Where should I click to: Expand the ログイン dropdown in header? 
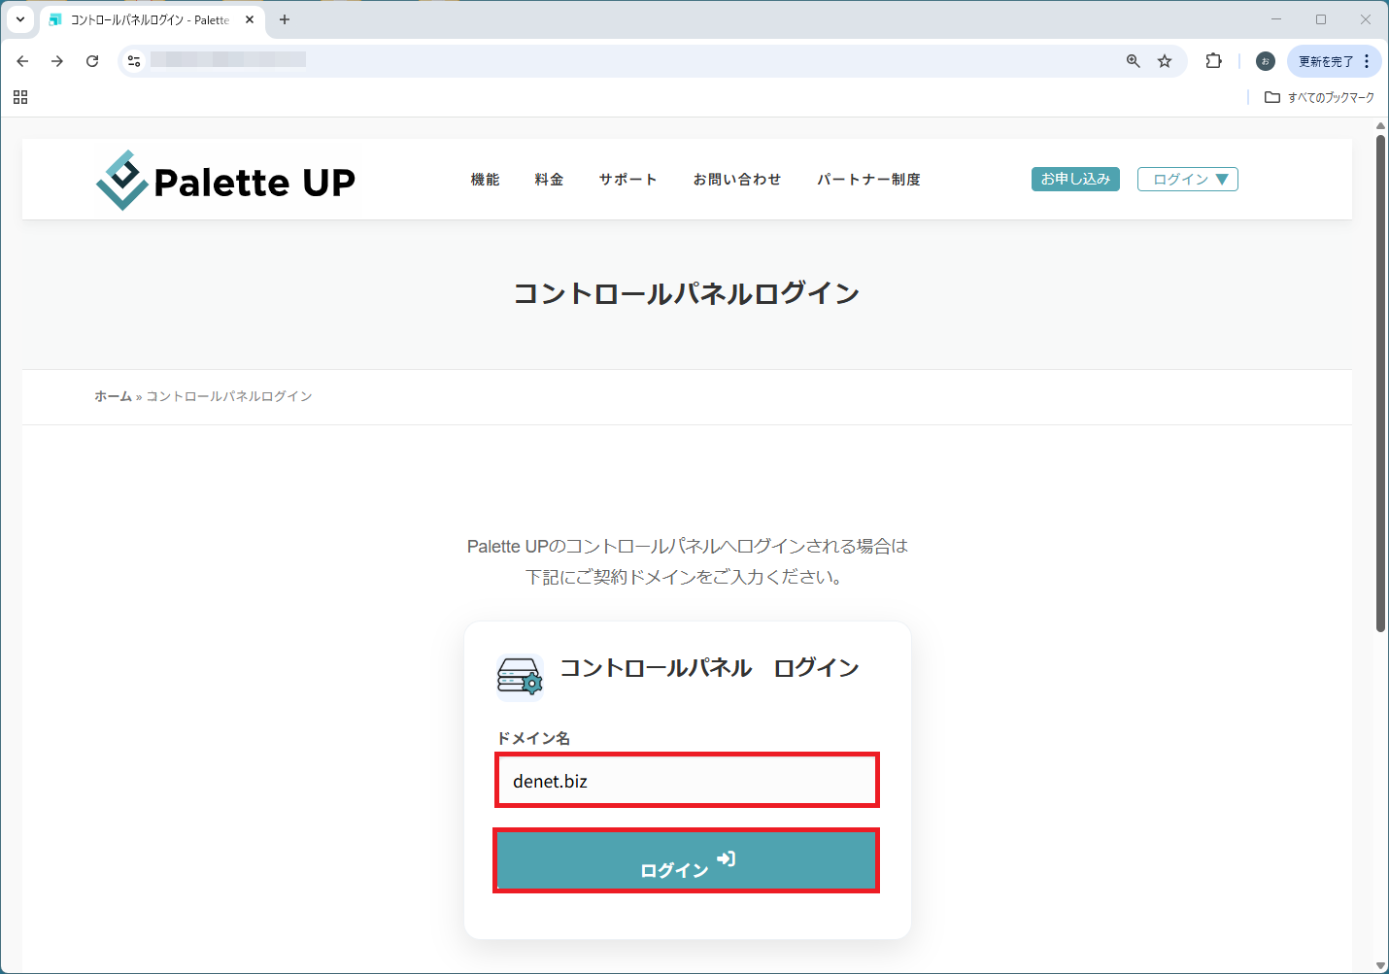click(1188, 180)
